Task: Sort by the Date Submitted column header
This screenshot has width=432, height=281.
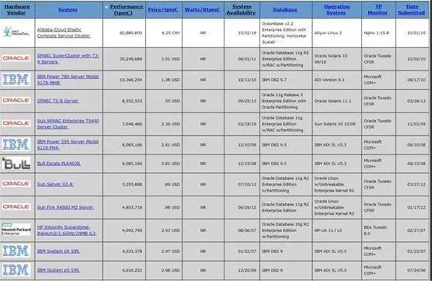Action: pyautogui.click(x=412, y=9)
